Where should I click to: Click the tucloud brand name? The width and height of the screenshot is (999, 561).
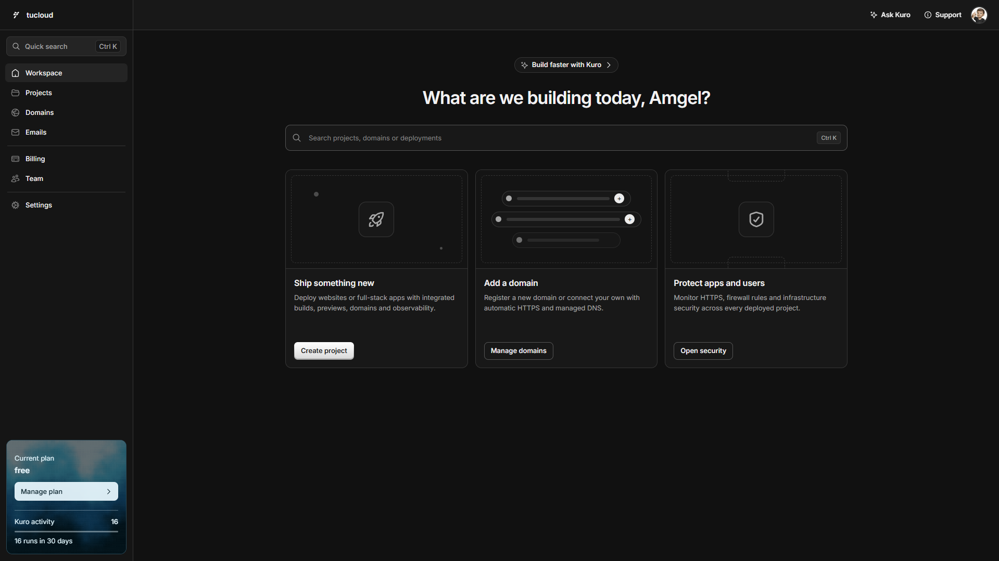pyautogui.click(x=40, y=15)
